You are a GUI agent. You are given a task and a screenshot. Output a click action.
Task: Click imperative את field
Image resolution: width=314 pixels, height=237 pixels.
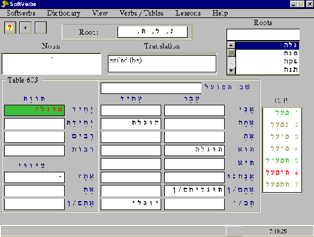(34, 191)
